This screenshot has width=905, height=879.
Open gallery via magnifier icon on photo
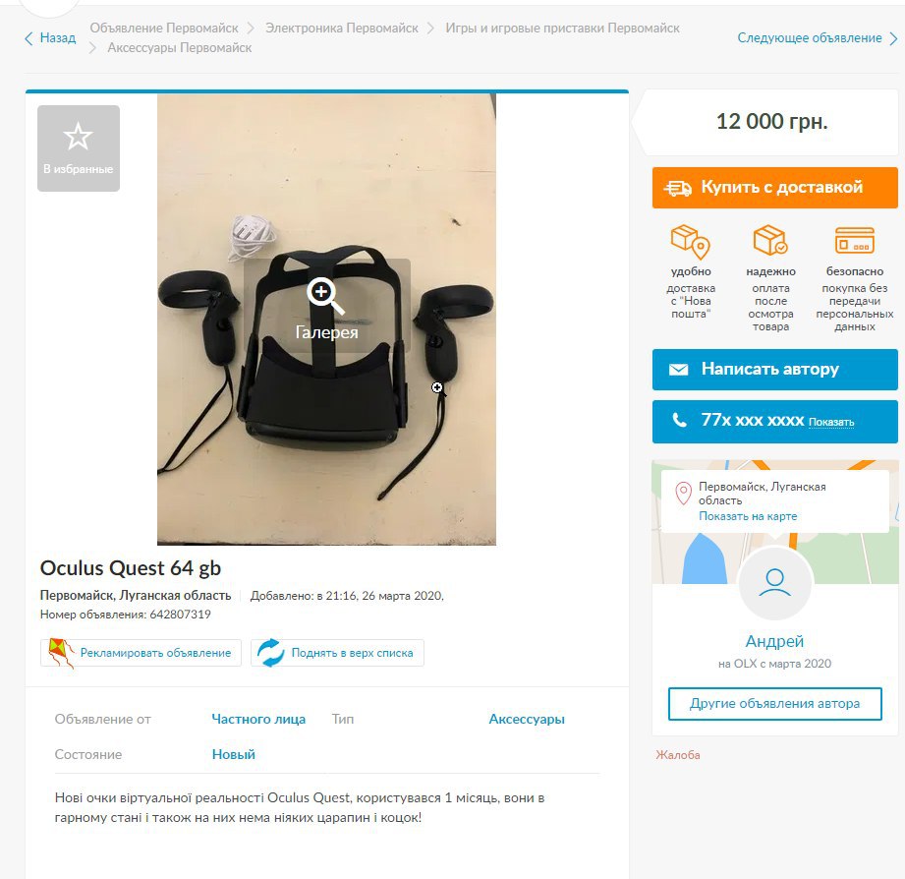[x=325, y=296]
